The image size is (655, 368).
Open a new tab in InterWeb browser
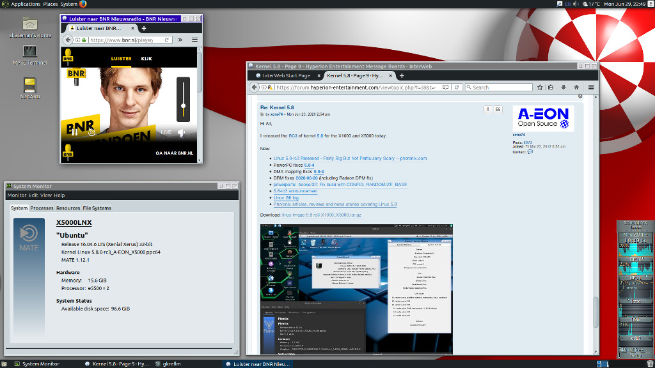pyautogui.click(x=402, y=75)
